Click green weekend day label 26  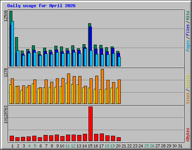point(152,146)
